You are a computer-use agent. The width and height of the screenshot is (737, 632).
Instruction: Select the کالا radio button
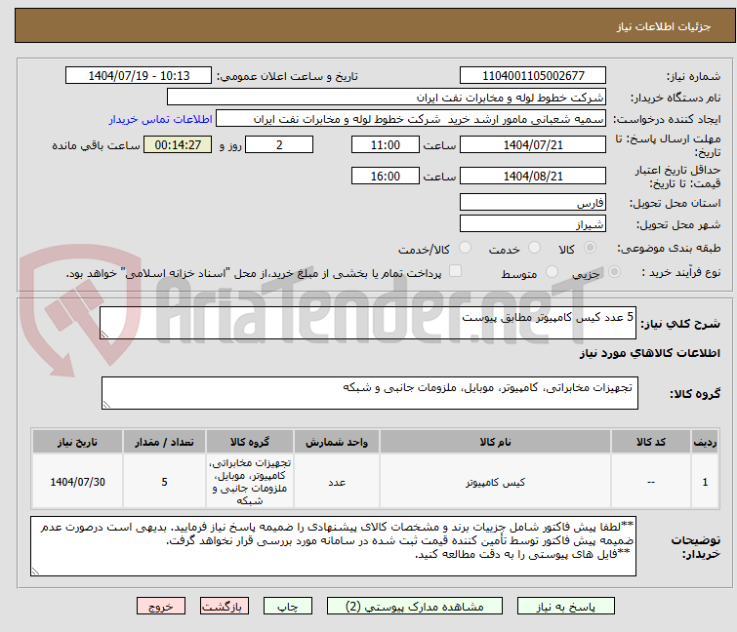tap(590, 248)
